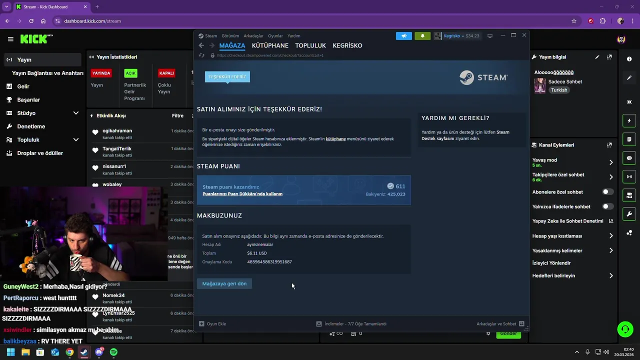This screenshot has width=640, height=360.
Task: Open Steam notifications bell
Action: click(x=422, y=36)
